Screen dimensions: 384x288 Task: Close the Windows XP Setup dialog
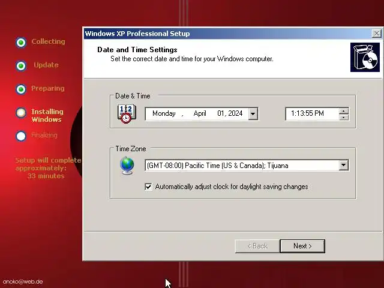(376, 34)
